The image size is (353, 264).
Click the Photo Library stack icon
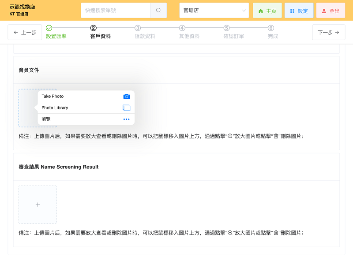[127, 108]
